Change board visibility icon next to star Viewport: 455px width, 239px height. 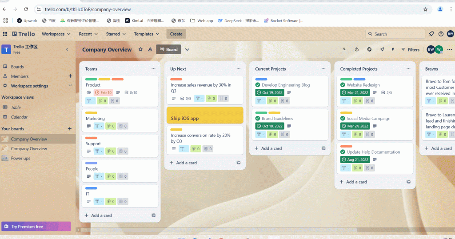[150, 49]
